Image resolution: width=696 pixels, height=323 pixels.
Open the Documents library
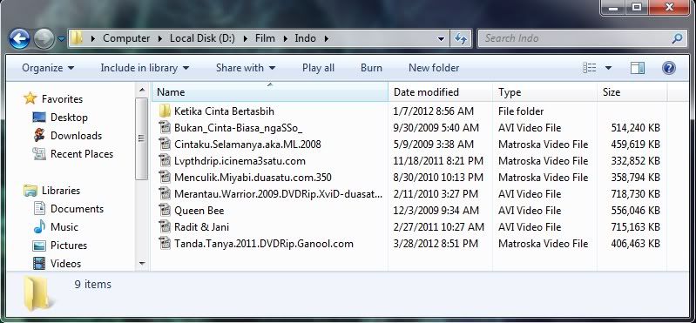click(x=77, y=209)
